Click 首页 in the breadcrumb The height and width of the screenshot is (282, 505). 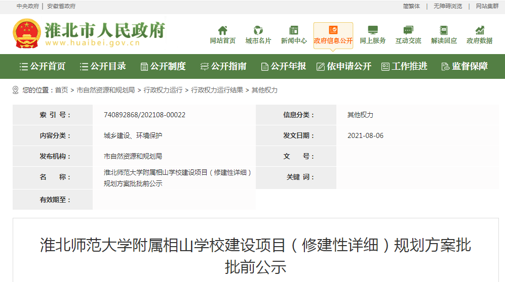(x=61, y=90)
